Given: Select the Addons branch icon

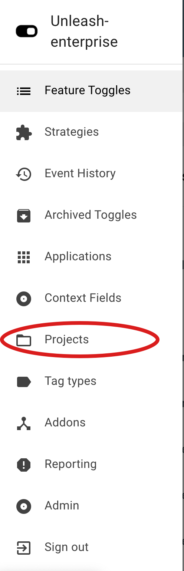Looking at the screenshot, I should tap(24, 423).
